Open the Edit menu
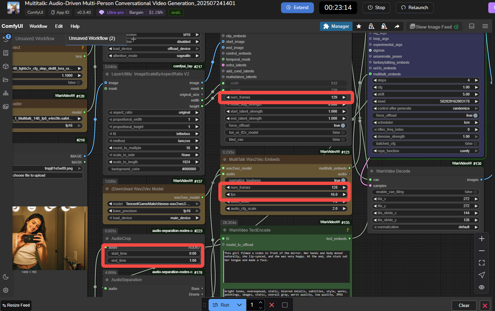 click(59, 26)
